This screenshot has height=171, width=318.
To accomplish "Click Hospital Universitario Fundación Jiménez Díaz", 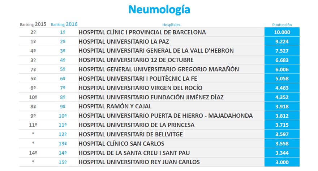I will click(151, 97).
